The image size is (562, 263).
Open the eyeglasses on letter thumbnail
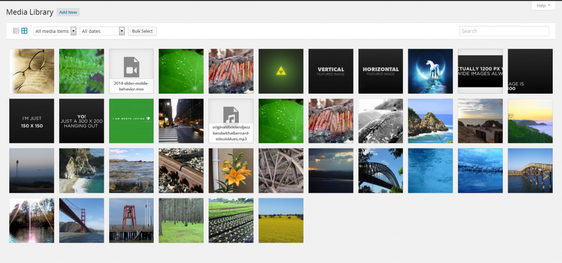coord(31,71)
